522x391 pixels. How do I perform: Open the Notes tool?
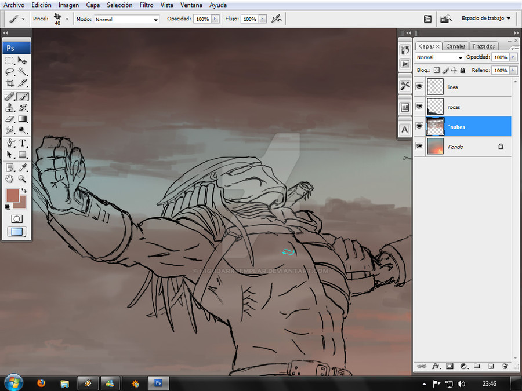pyautogui.click(x=10, y=167)
